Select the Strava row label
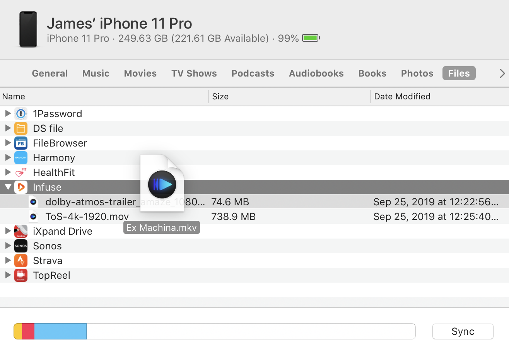Image resolution: width=509 pixels, height=353 pixels. coord(48,261)
